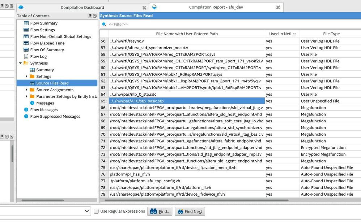Click the Flow Suppressed Messages info icon

(26, 117)
